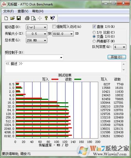The image size is (131, 158).
Task: Select the I/O 比较 radio button
Action: 94,32
